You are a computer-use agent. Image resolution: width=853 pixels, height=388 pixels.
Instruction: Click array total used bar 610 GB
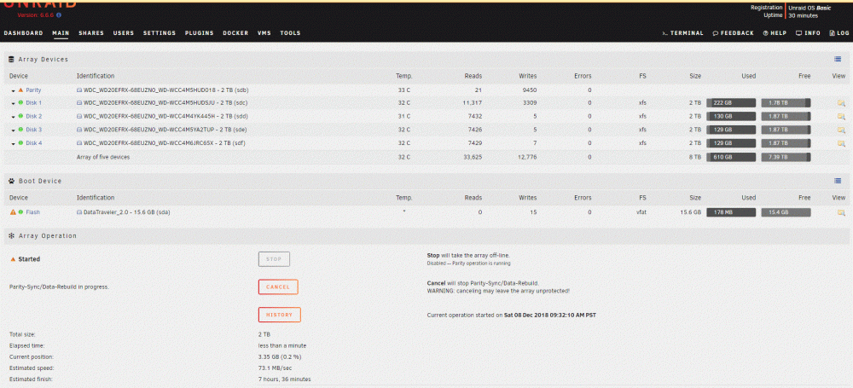731,157
